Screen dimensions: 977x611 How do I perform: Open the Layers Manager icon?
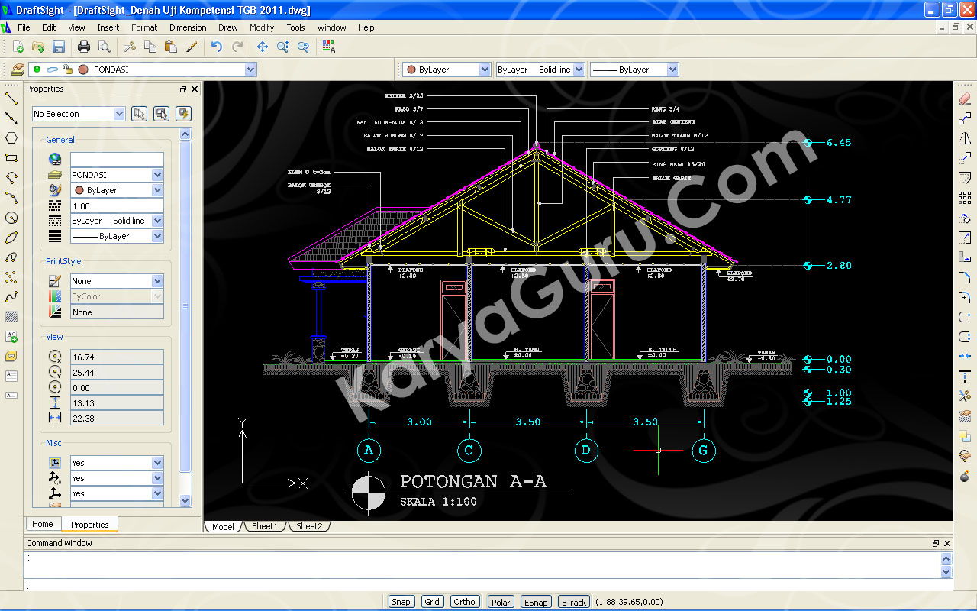point(18,70)
